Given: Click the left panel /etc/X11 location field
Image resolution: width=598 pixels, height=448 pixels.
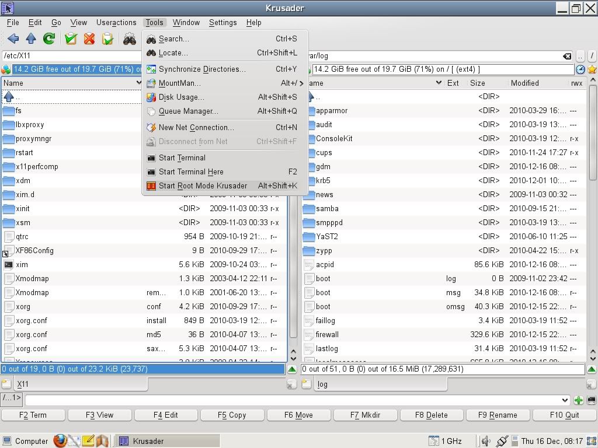Looking at the screenshot, I should click(x=72, y=55).
